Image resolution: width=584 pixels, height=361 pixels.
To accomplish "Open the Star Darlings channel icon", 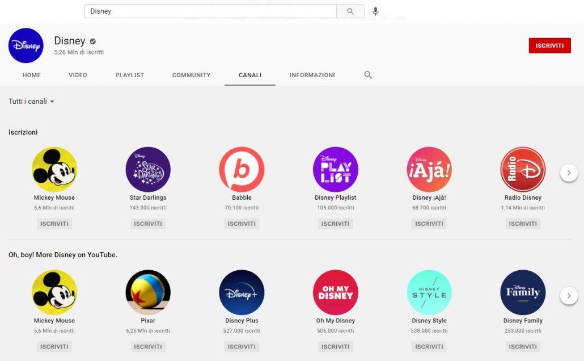I will click(x=148, y=169).
